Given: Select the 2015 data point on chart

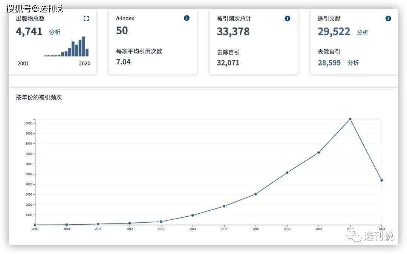Looking at the screenshot, I should coord(224,206).
